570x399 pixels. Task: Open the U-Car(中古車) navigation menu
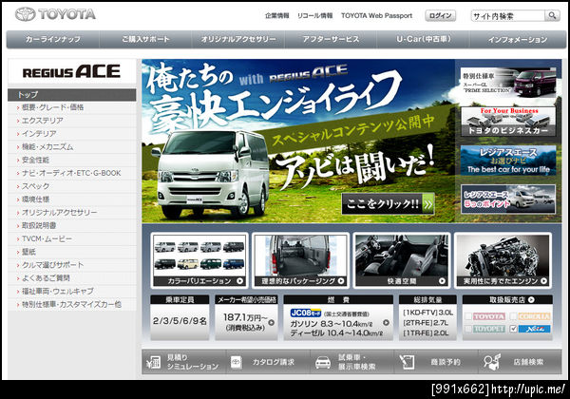click(424, 39)
